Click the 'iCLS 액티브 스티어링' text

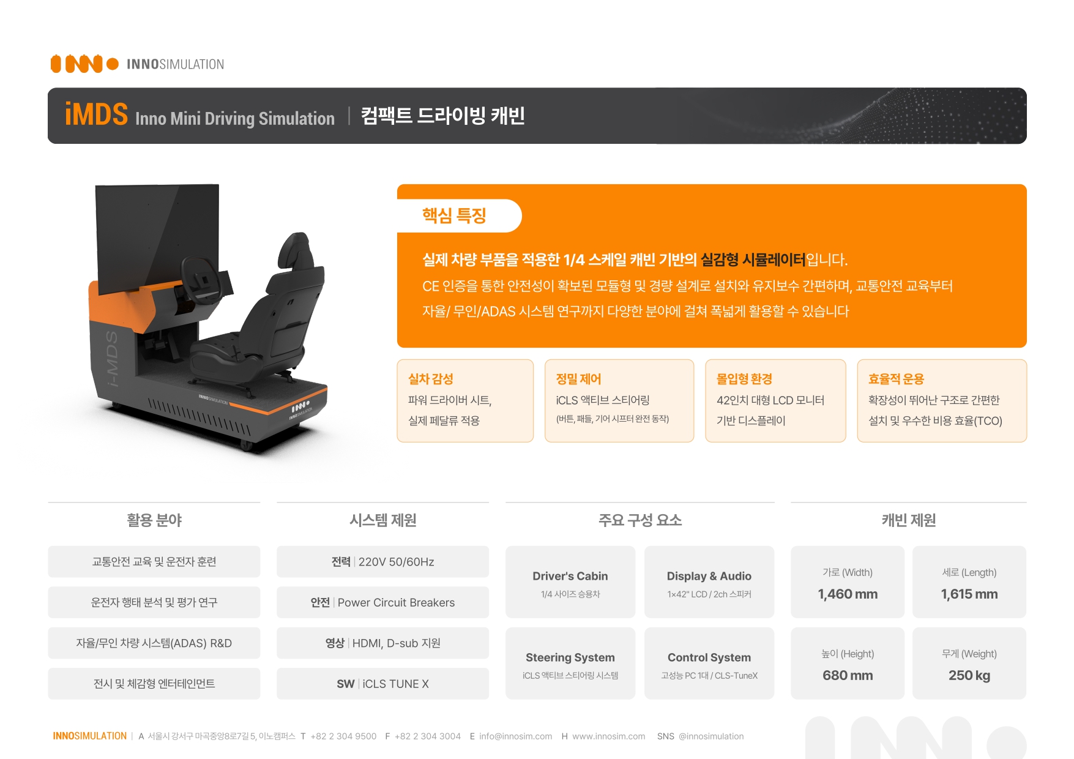pos(603,400)
